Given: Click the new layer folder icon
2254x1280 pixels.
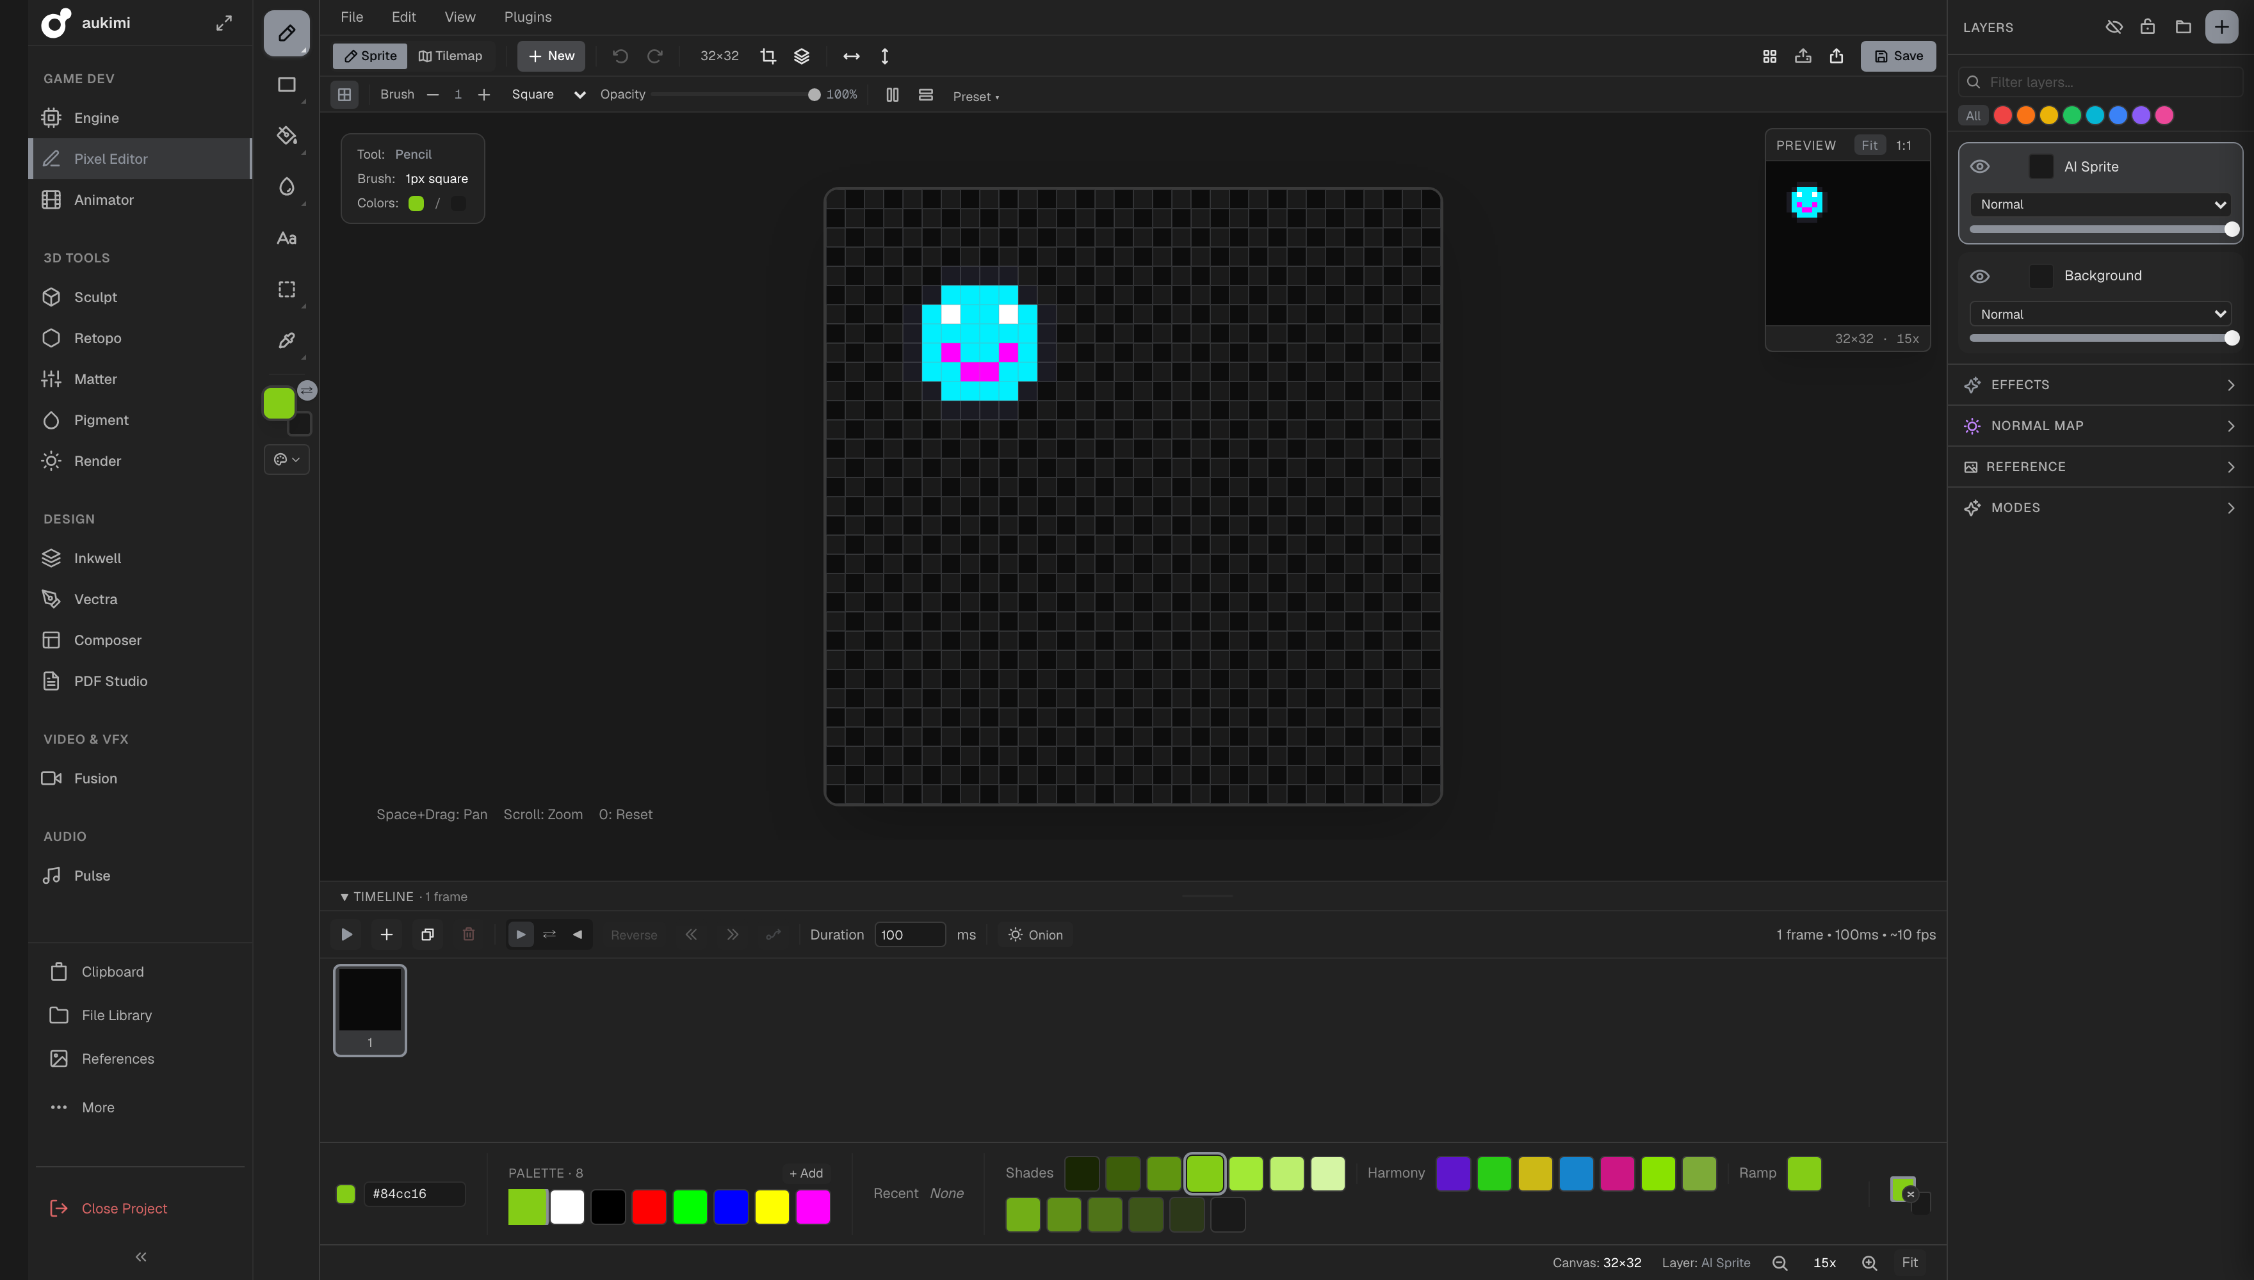Looking at the screenshot, I should coord(2183,28).
